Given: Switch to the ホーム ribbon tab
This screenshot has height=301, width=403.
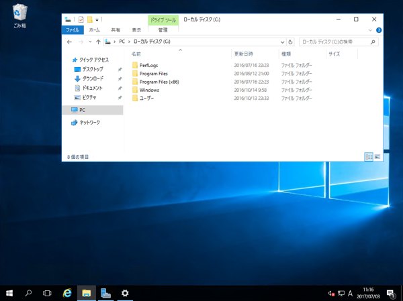Looking at the screenshot, I should tap(94, 30).
